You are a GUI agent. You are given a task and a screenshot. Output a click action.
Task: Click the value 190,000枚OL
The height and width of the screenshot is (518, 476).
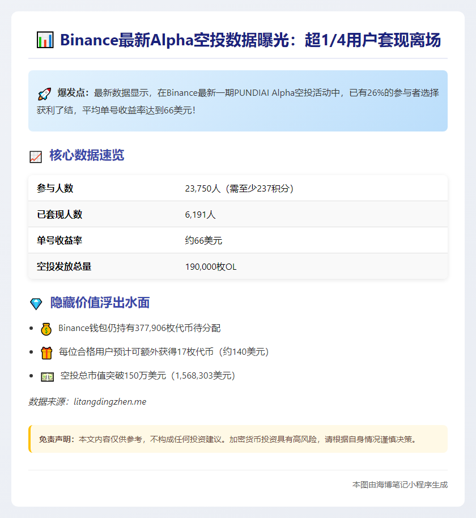point(211,267)
